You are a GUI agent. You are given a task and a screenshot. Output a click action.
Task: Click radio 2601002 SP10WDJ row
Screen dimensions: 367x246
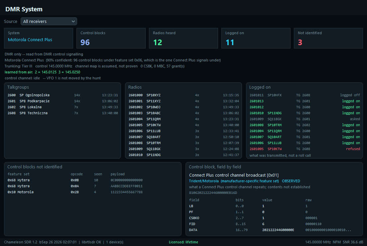pos(183,107)
